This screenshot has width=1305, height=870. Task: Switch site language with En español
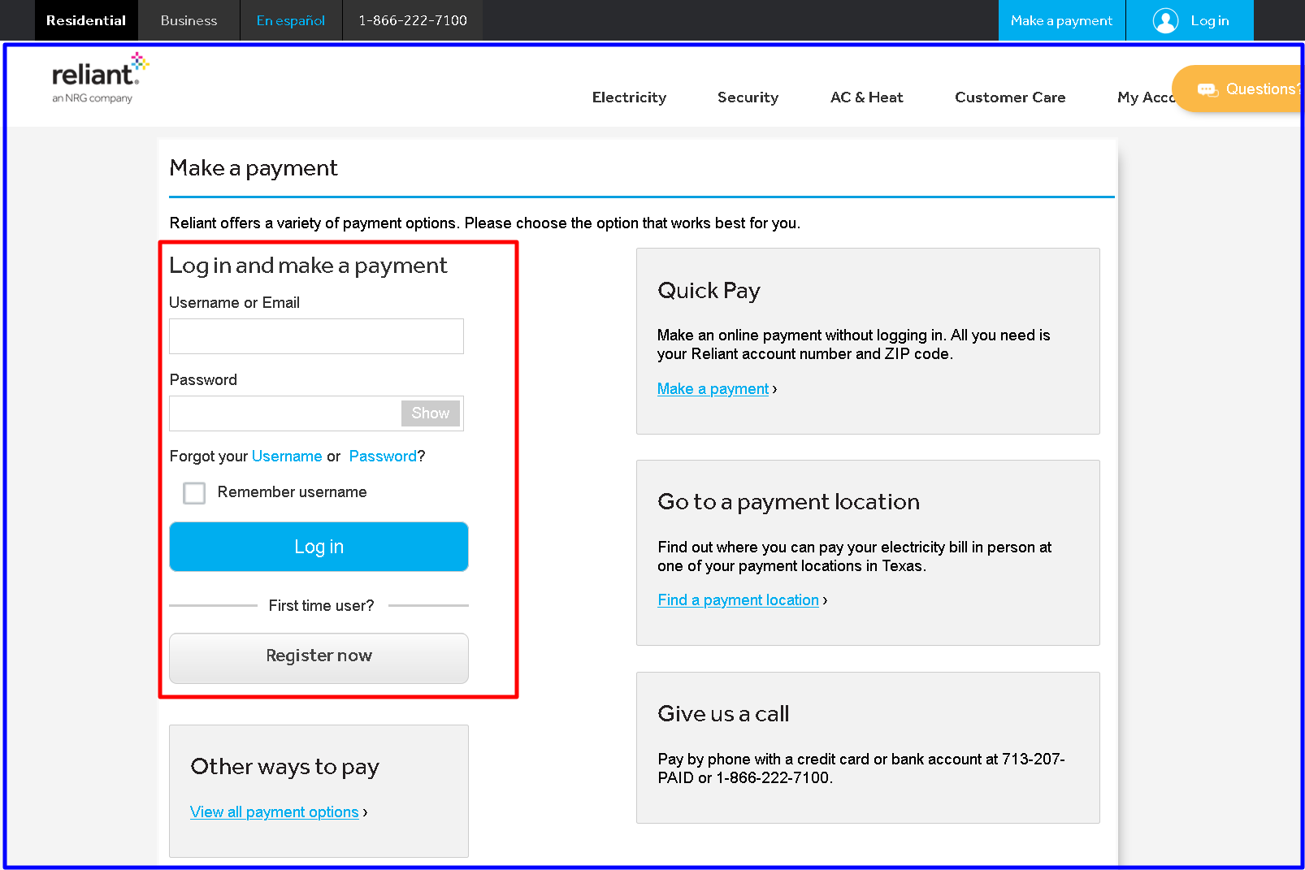291,20
